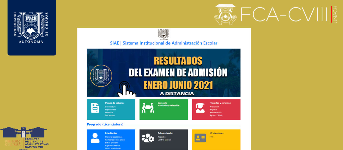Open Historial académico for students
The width and height of the screenshot is (343, 150).
click(114, 137)
